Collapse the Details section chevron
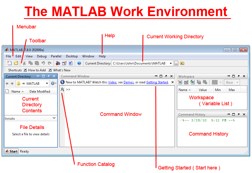The image size is (252, 173). pos(54,118)
